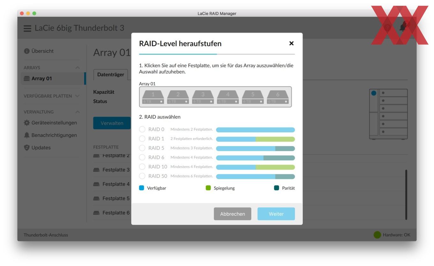The height and width of the screenshot is (266, 434).
Task: Click the Festplatte 3 drive icon
Action: tap(96, 170)
